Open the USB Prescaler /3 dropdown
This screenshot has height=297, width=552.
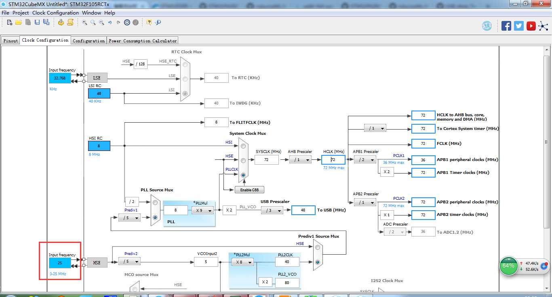(272, 210)
